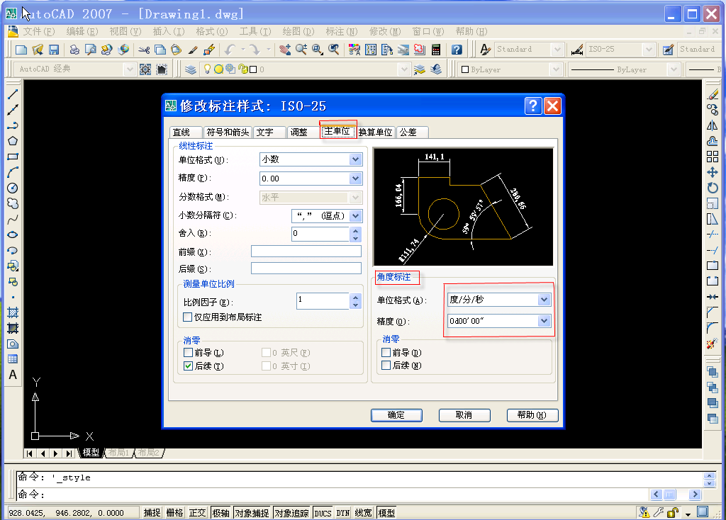Click the dialog's question mark help icon
The image size is (726, 520).
[533, 106]
